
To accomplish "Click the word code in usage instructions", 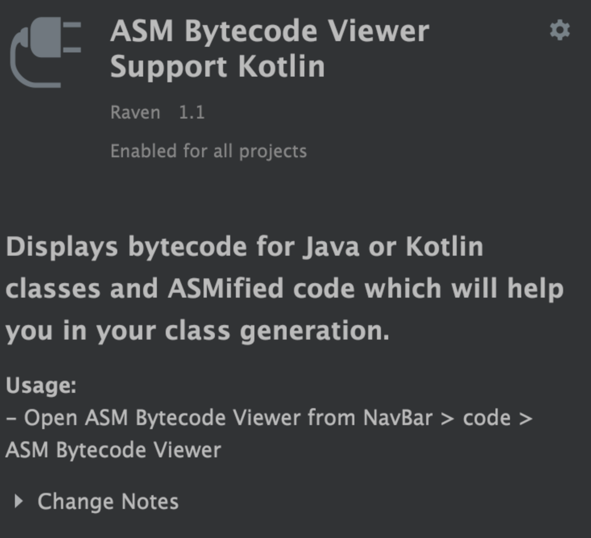I will click(x=487, y=418).
